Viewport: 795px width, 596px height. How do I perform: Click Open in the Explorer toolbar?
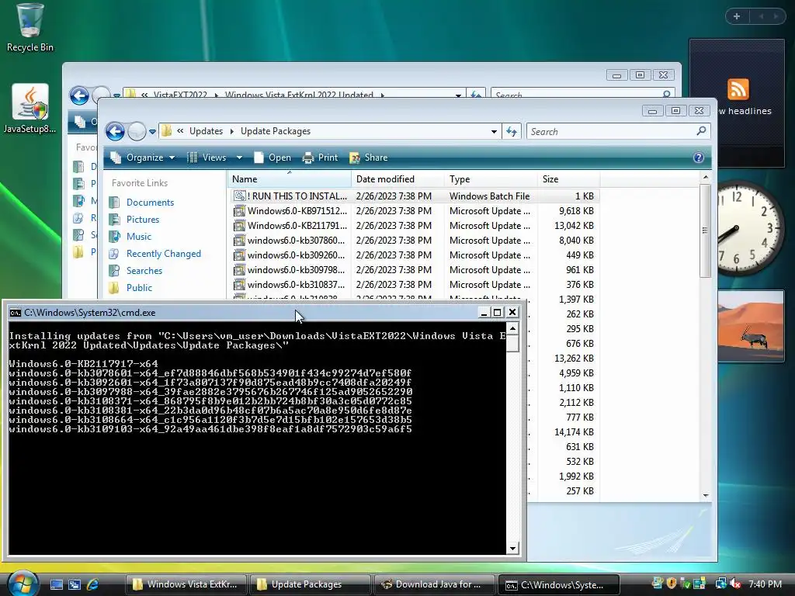273,158
